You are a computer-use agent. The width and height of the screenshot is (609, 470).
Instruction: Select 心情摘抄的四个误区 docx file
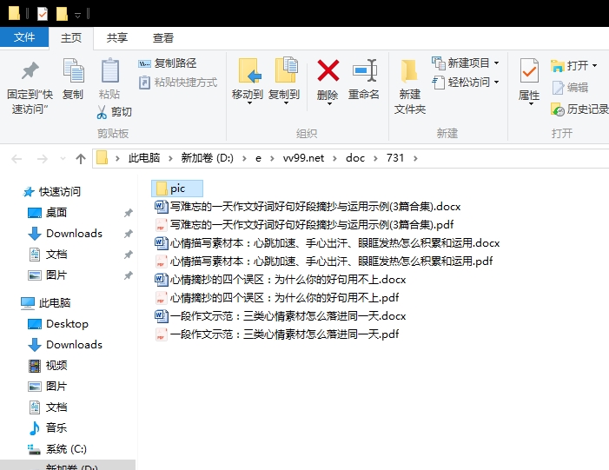click(280, 279)
